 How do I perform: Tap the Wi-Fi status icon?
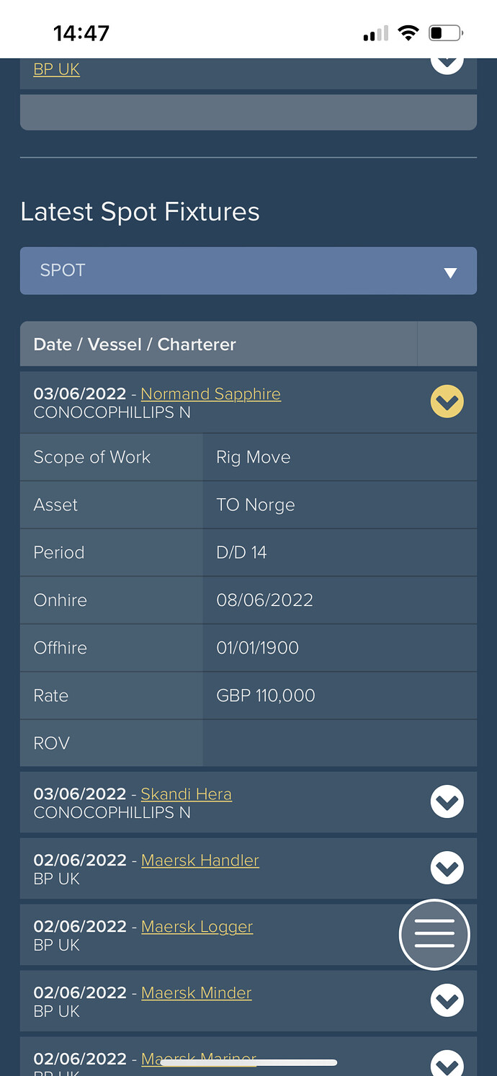point(408,33)
